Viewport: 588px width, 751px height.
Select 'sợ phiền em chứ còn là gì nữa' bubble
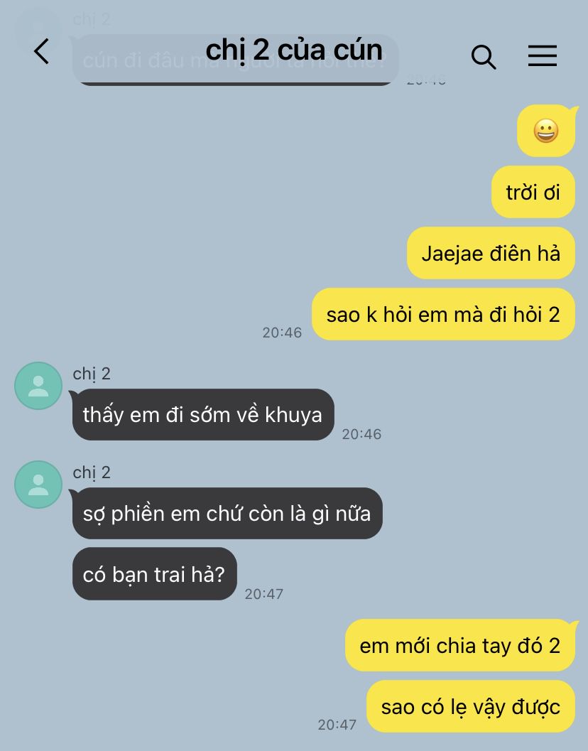point(227,514)
